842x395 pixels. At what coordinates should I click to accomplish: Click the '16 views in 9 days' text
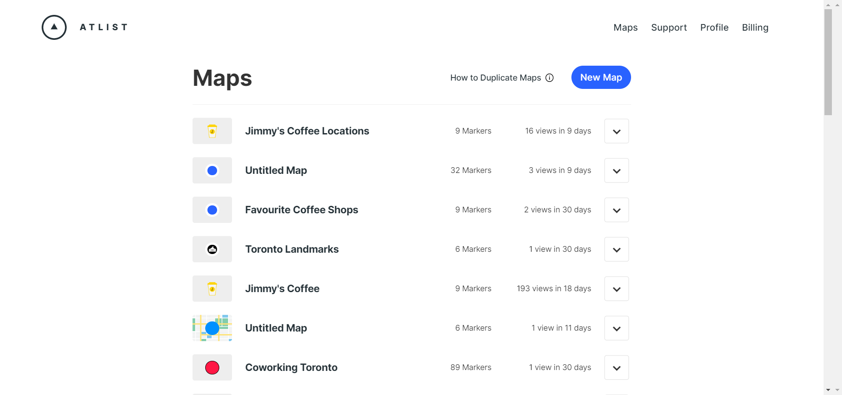pos(558,131)
